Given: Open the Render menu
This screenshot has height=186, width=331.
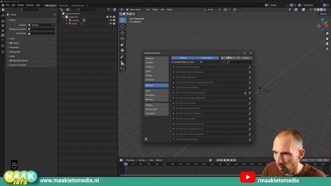Looking at the screenshot, I should click(21, 5).
